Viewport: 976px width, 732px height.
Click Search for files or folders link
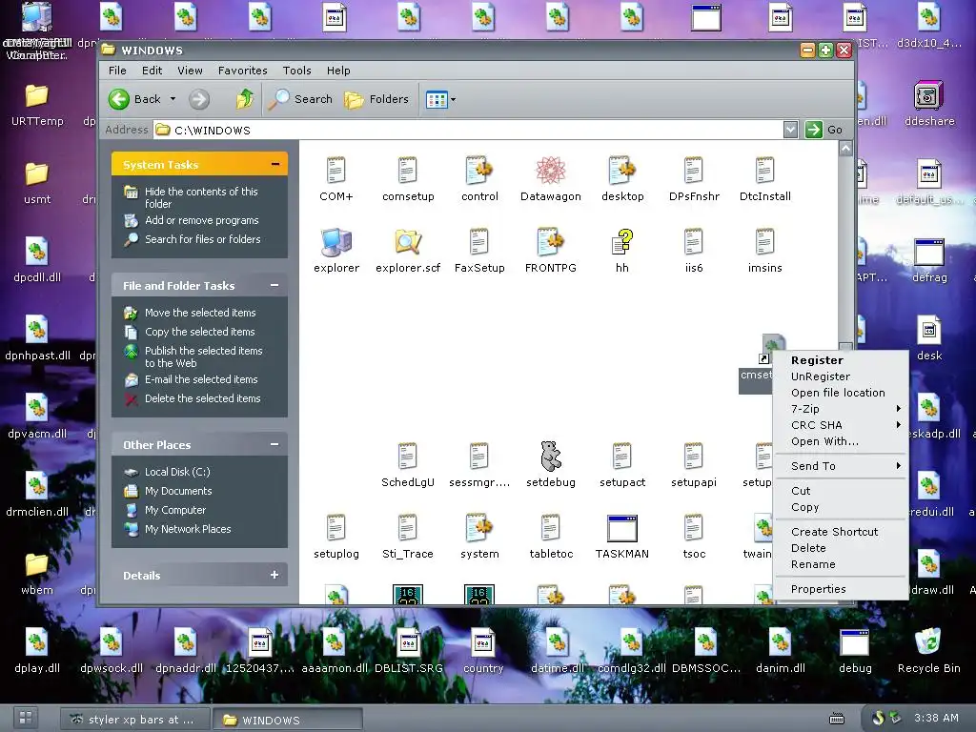203,239
